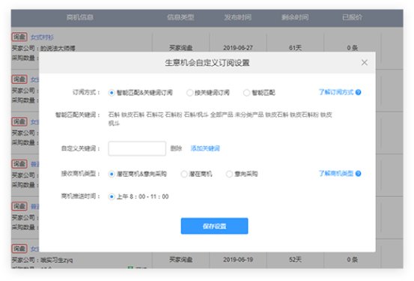The image size is (414, 281).
Task: Click the 发布时间 column header
Action: (x=237, y=17)
